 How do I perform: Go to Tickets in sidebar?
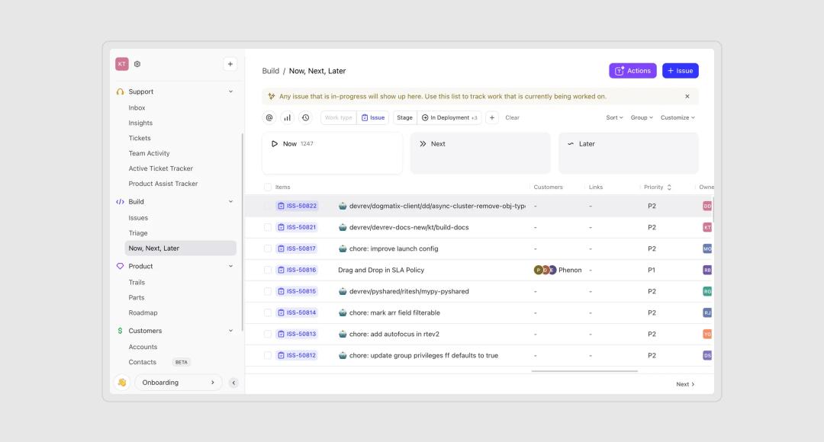point(140,138)
